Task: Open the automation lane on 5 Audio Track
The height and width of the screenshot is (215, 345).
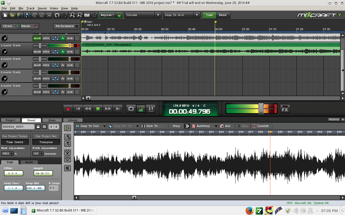Action: tap(55, 78)
